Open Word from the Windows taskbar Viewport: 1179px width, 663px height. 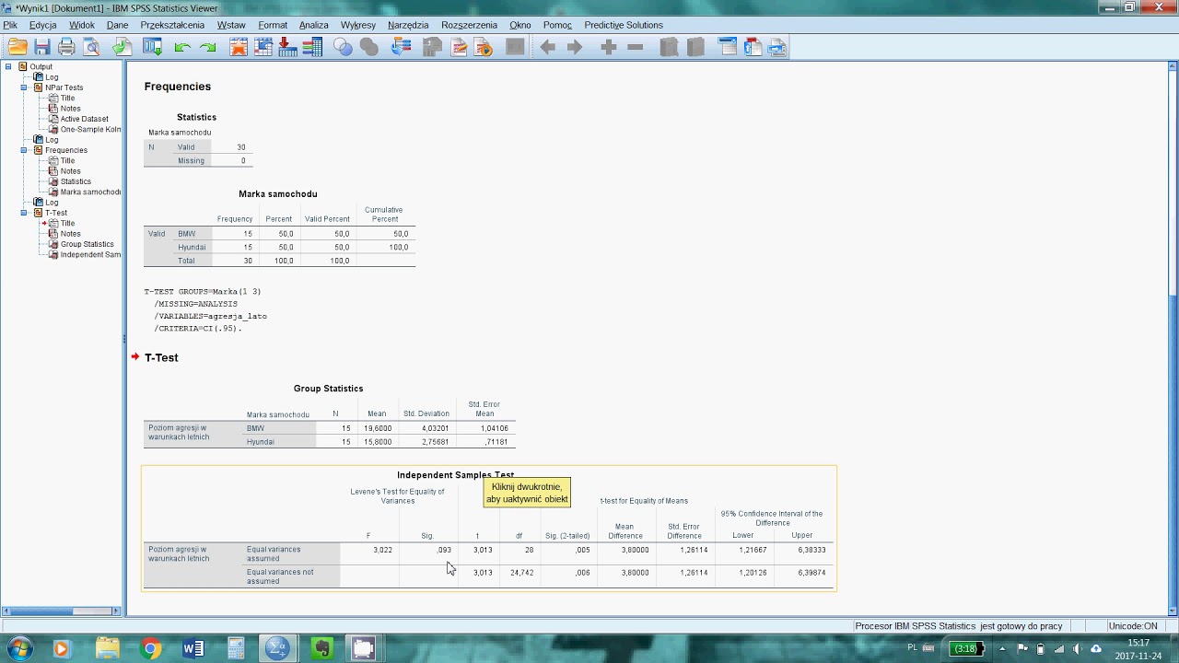[193, 649]
